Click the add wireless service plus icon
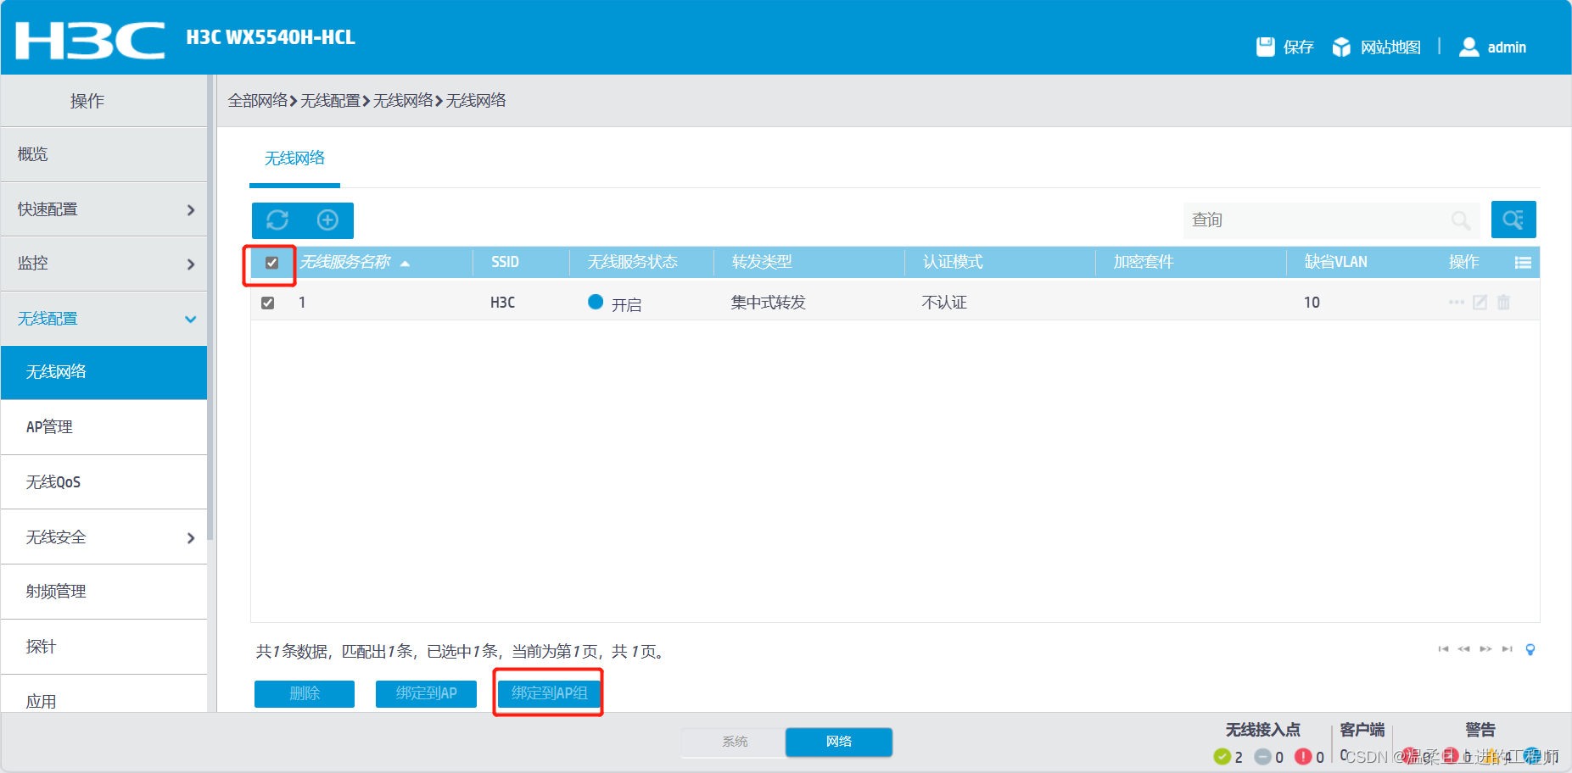The width and height of the screenshot is (1572, 773). click(x=327, y=220)
